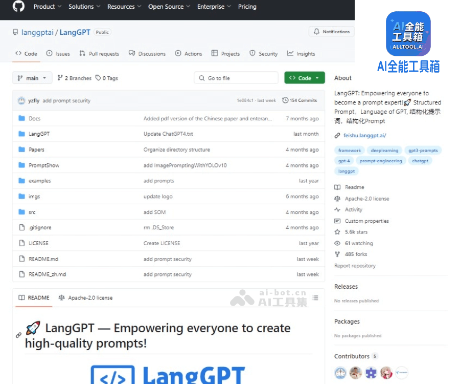
Task: Click the yzfly author avatar
Action: click(x=21, y=100)
